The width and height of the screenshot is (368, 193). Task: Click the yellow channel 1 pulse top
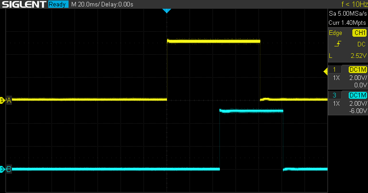[213, 41]
